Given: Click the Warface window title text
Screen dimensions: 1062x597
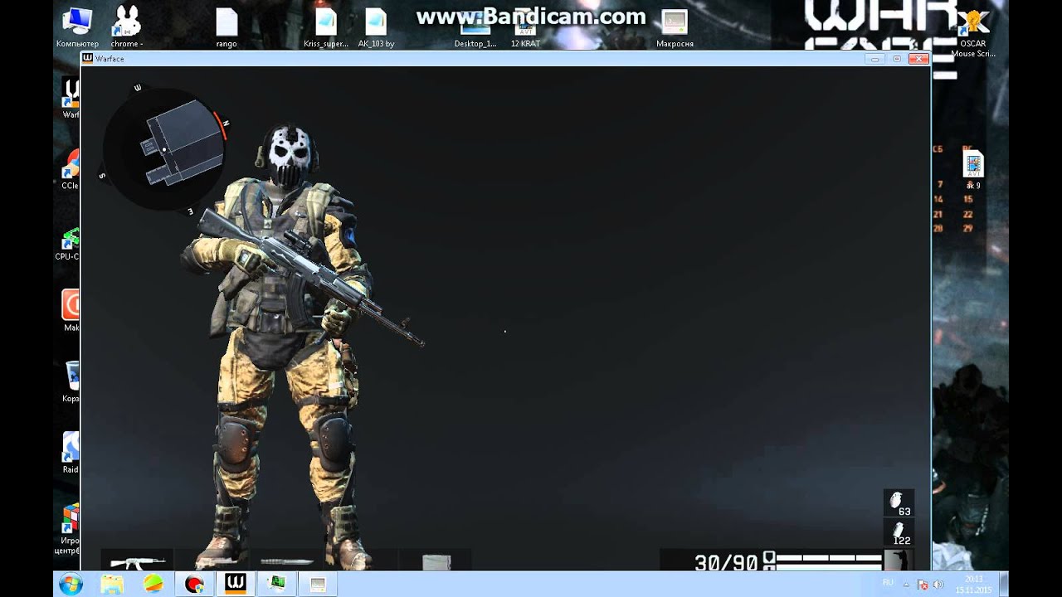Looking at the screenshot, I should [110, 59].
